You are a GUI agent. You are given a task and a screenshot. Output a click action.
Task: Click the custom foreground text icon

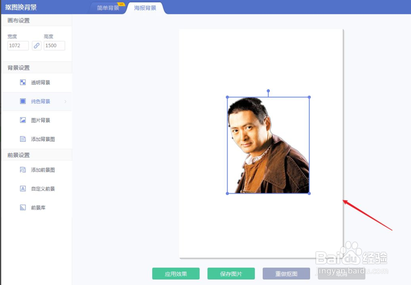(23, 189)
